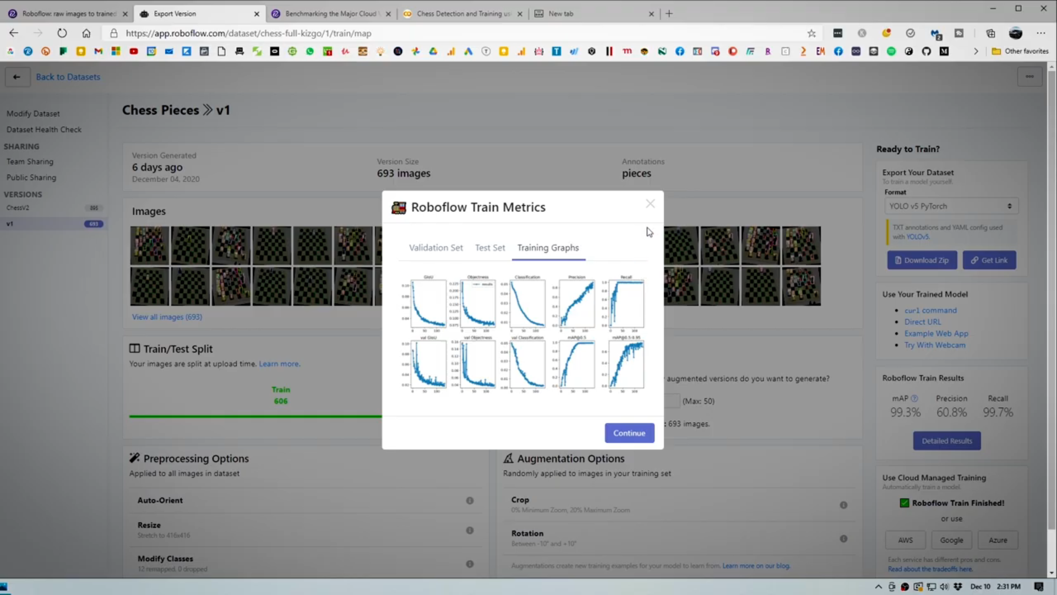The image size is (1057, 595).
Task: Click the mAP help icon
Action: point(914,398)
